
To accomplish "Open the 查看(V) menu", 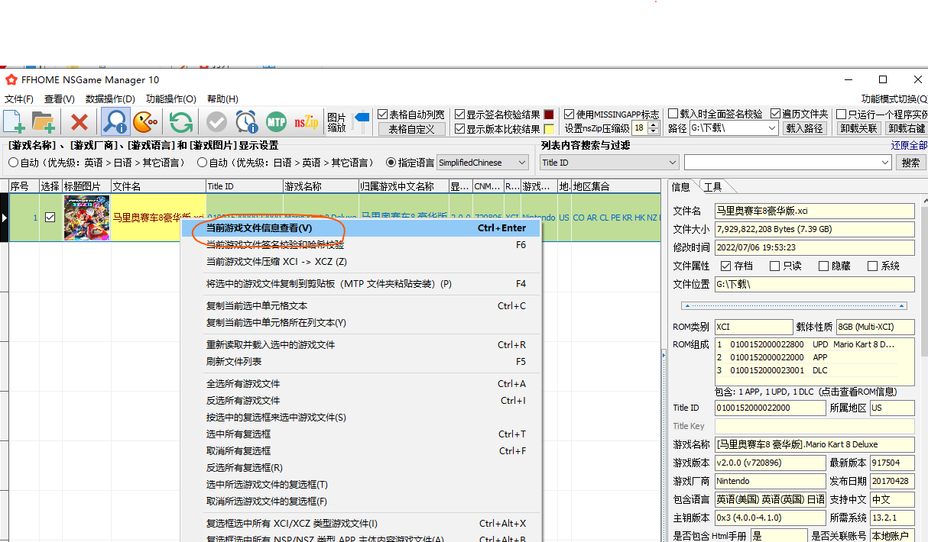I will tap(60, 99).
